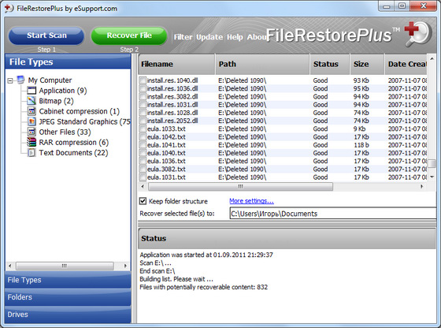Screen dimensions: 441x328
Task: Check the box for install.res.1028.dll
Action: click(x=143, y=113)
